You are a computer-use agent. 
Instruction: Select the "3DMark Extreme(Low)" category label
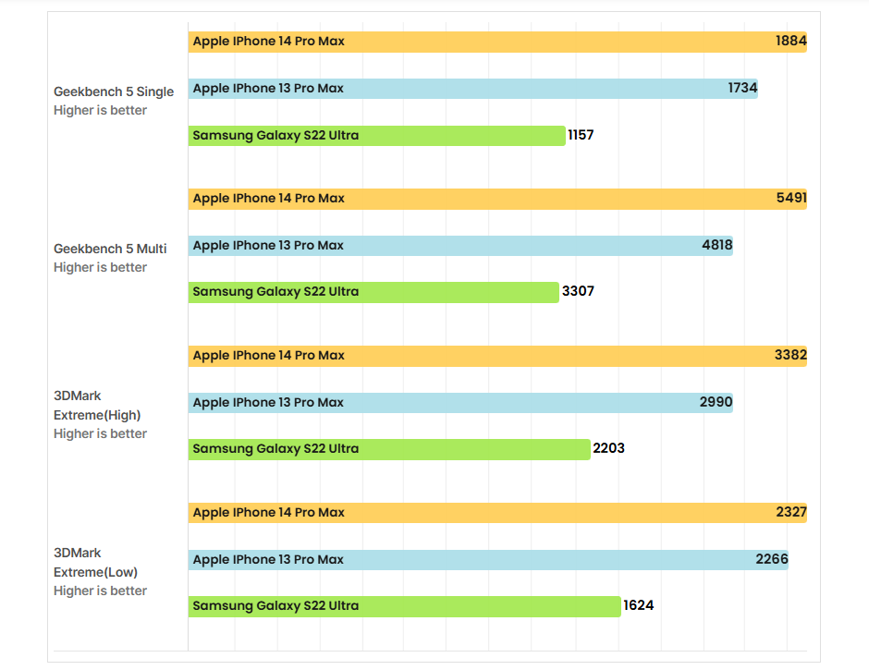pos(95,563)
